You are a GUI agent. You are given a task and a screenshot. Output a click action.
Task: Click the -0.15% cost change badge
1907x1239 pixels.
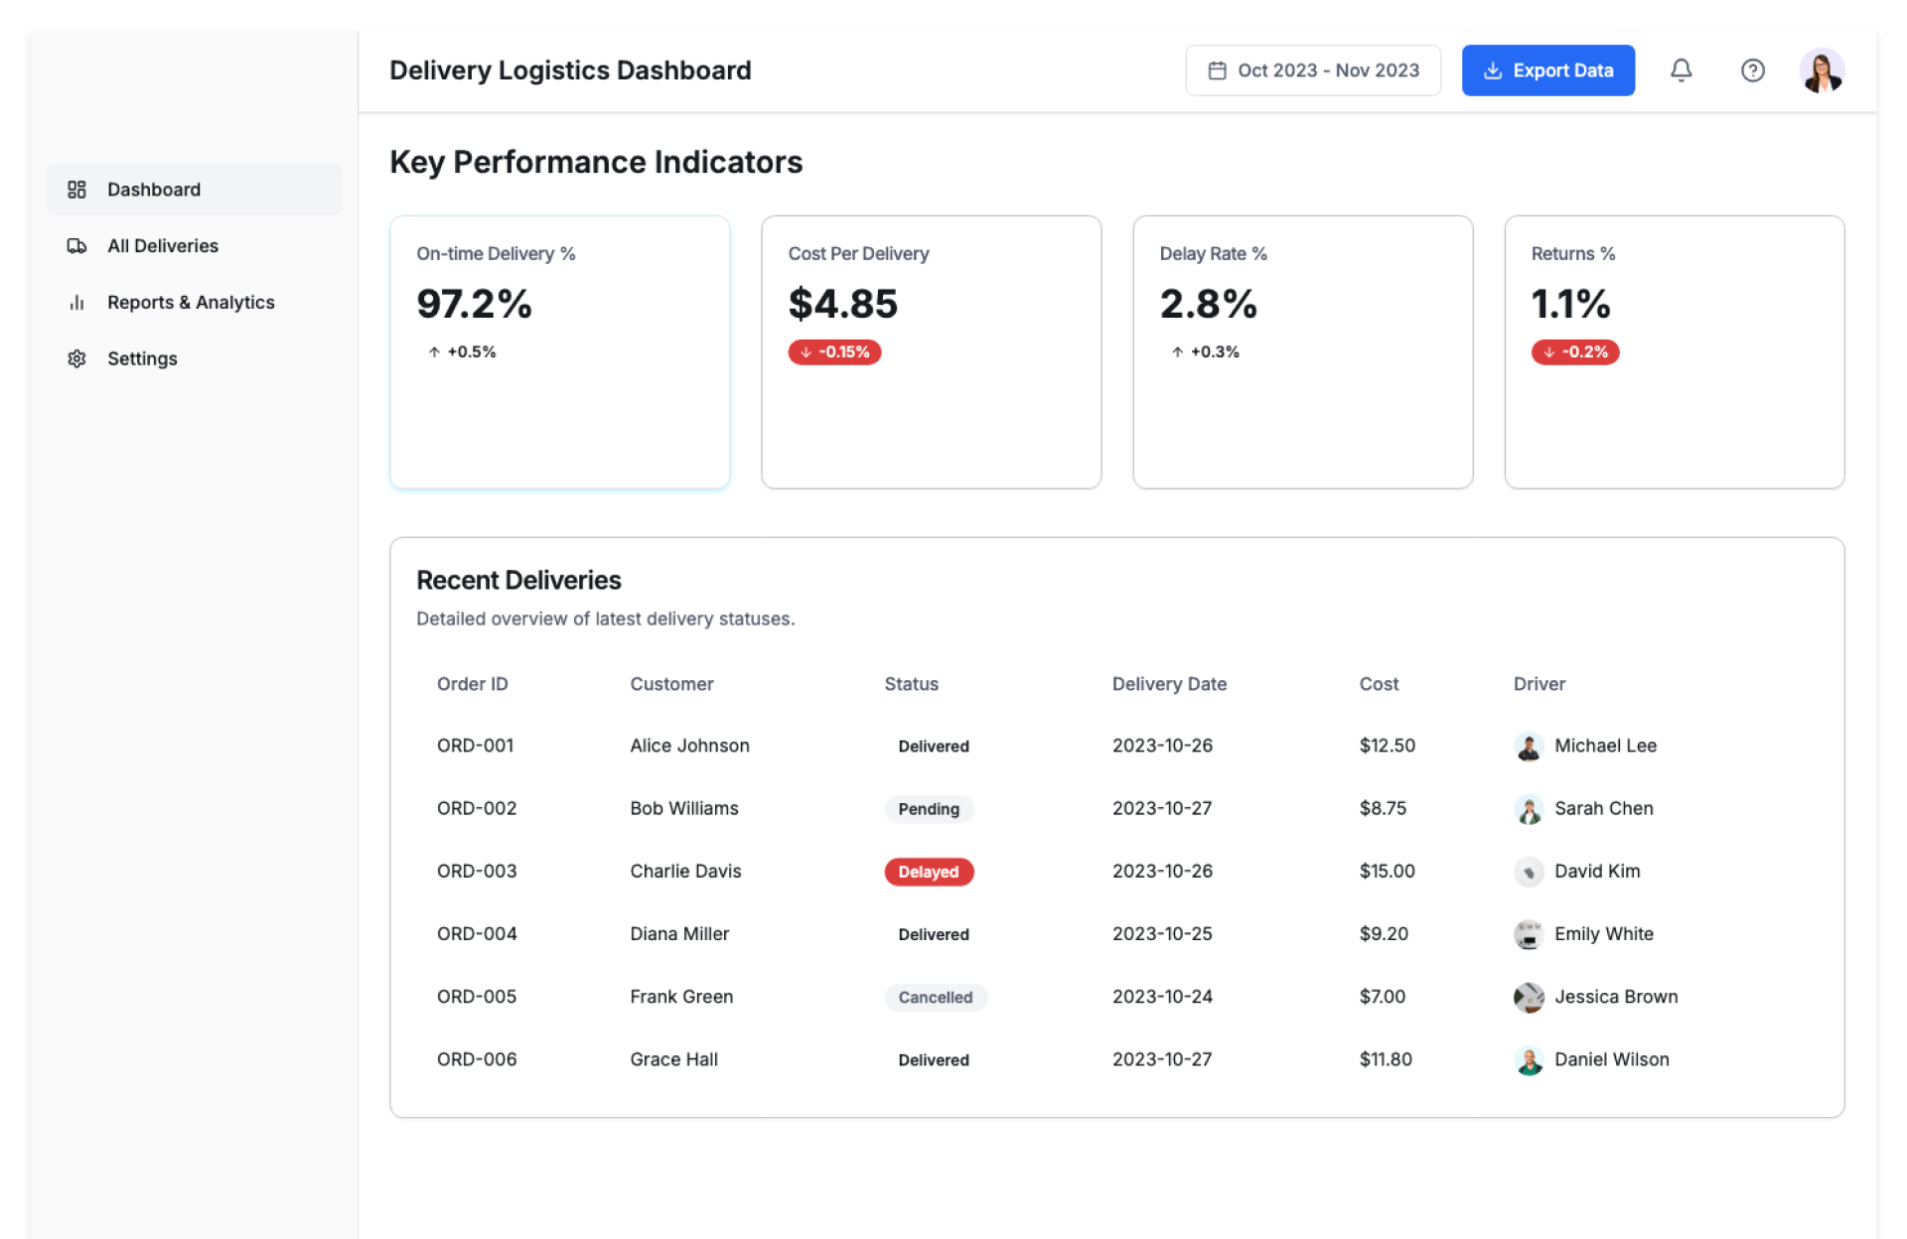834,352
